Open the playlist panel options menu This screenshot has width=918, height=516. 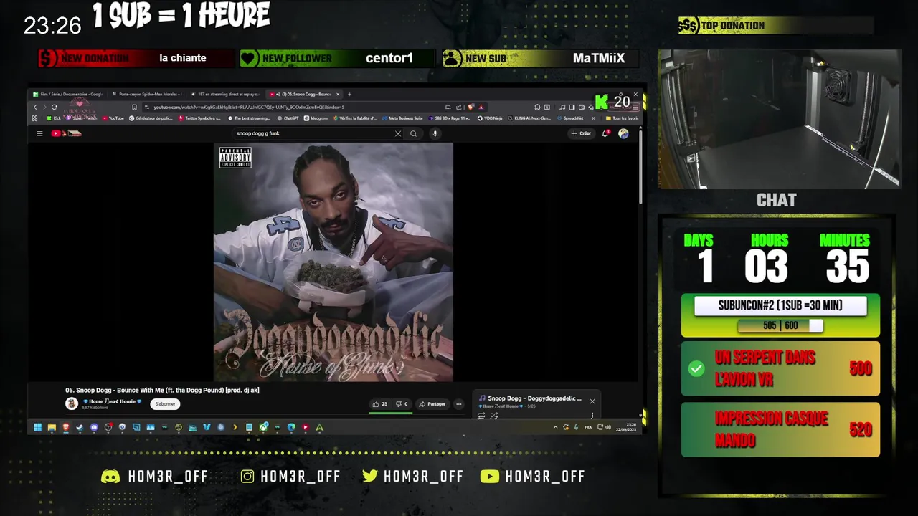click(x=592, y=415)
